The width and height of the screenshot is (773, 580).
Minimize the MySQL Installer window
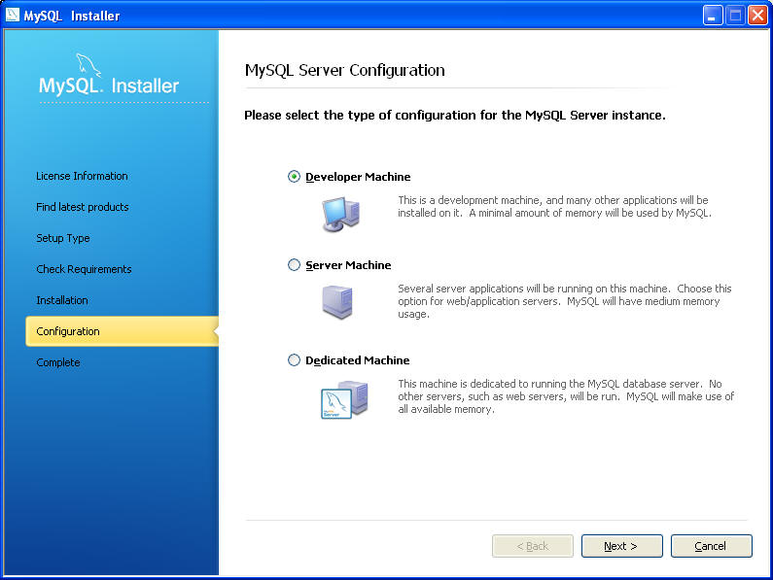tap(713, 15)
